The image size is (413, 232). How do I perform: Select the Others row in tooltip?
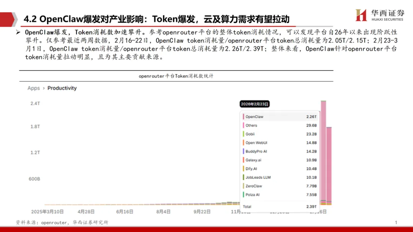click(280, 125)
